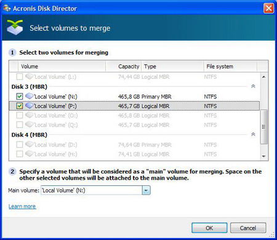
Task: Open the Learn more link
Action: pos(22,206)
